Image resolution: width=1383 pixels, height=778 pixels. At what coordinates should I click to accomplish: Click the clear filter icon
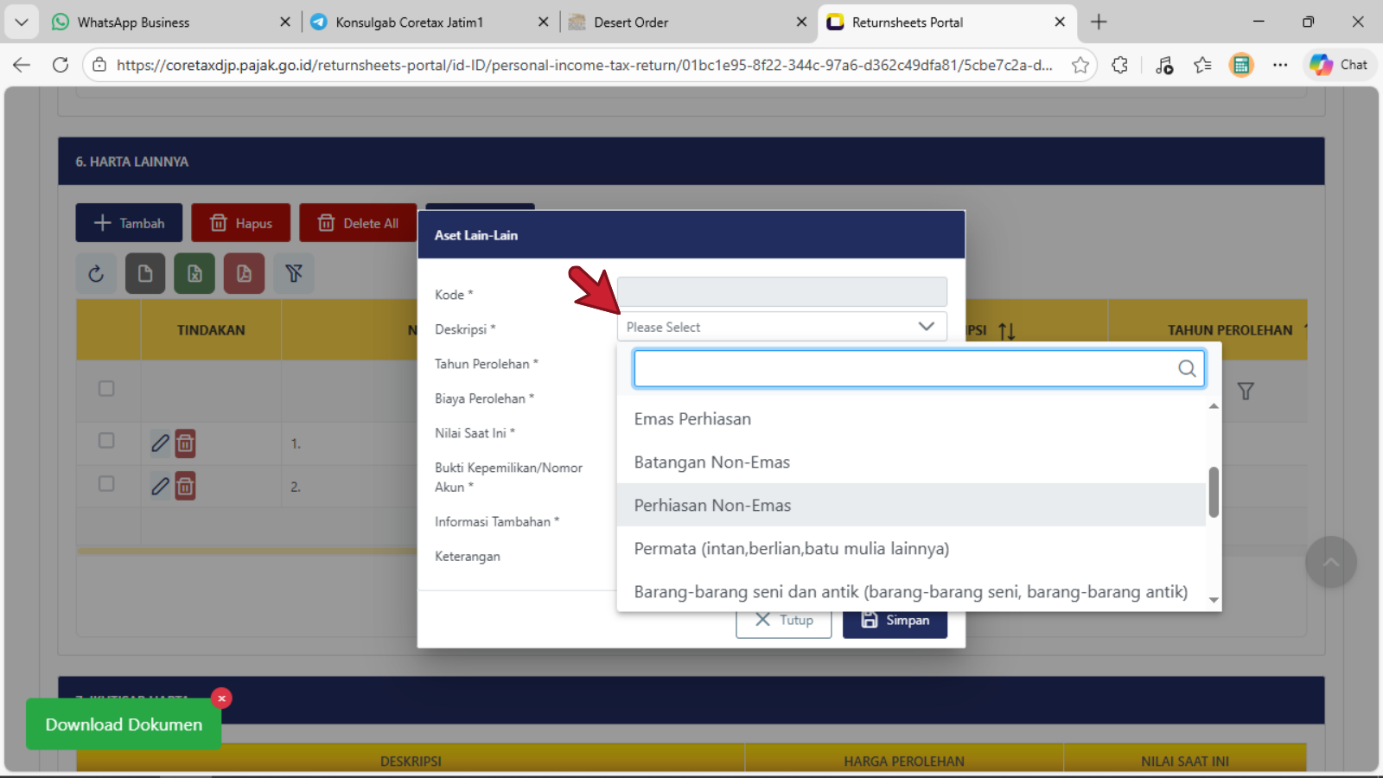pos(294,274)
